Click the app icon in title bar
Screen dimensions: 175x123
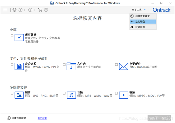click(x=52, y=3)
